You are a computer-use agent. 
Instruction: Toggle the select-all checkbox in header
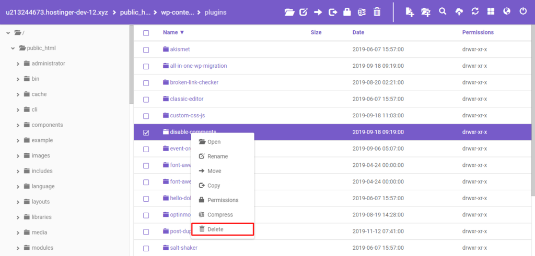click(146, 33)
